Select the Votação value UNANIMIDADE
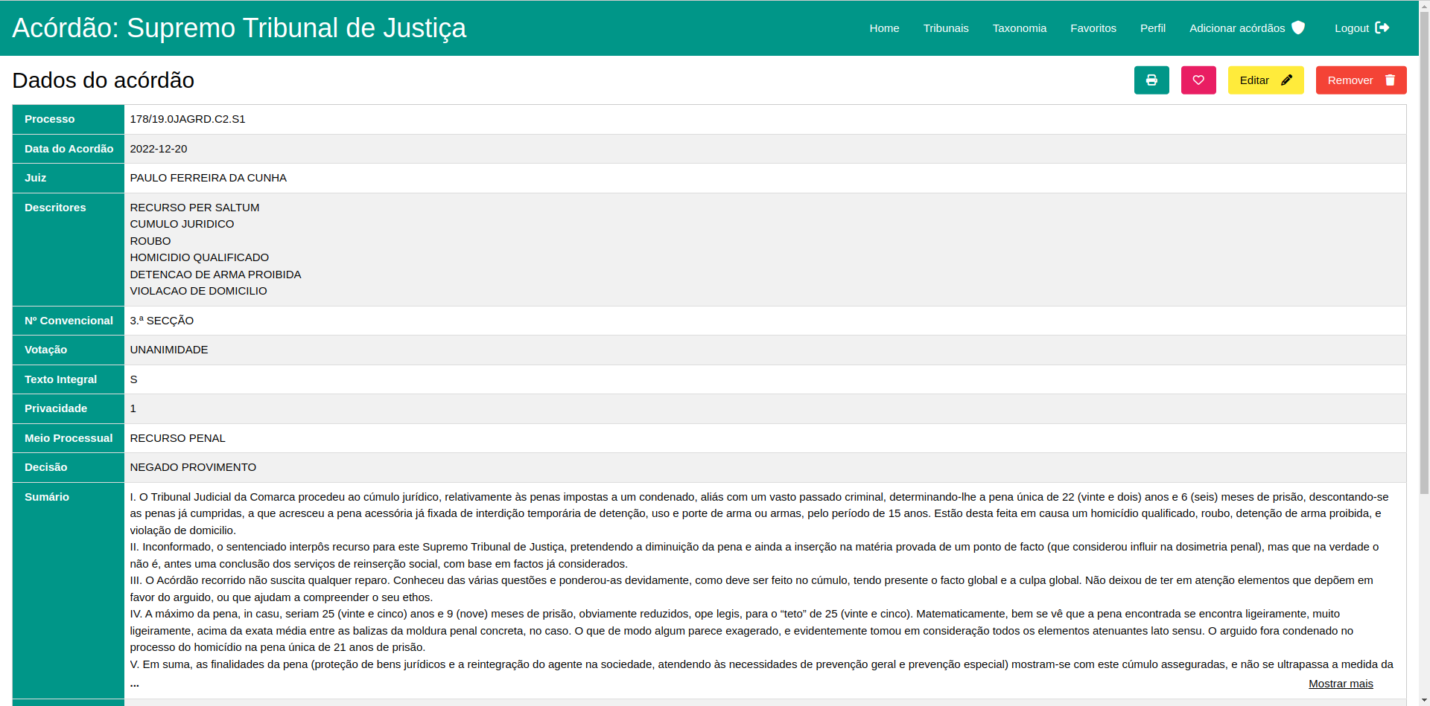The image size is (1430, 706). click(169, 350)
